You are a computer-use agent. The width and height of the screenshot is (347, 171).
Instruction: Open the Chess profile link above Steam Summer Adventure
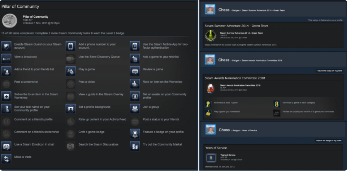coord(224,10)
